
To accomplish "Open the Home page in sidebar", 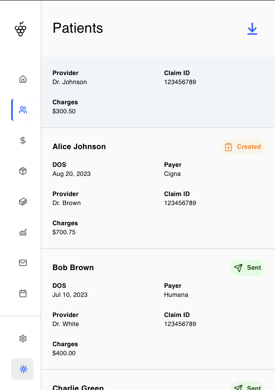I will 23,79.
